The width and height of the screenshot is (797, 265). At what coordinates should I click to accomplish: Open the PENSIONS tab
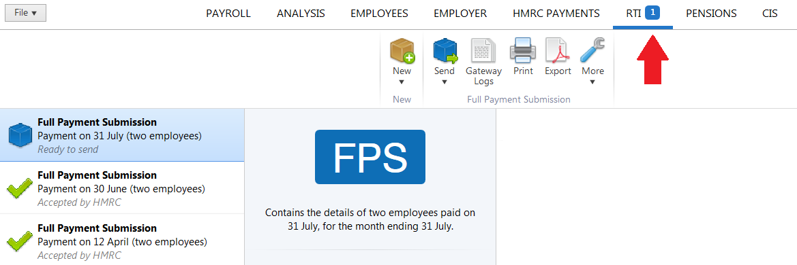point(711,14)
